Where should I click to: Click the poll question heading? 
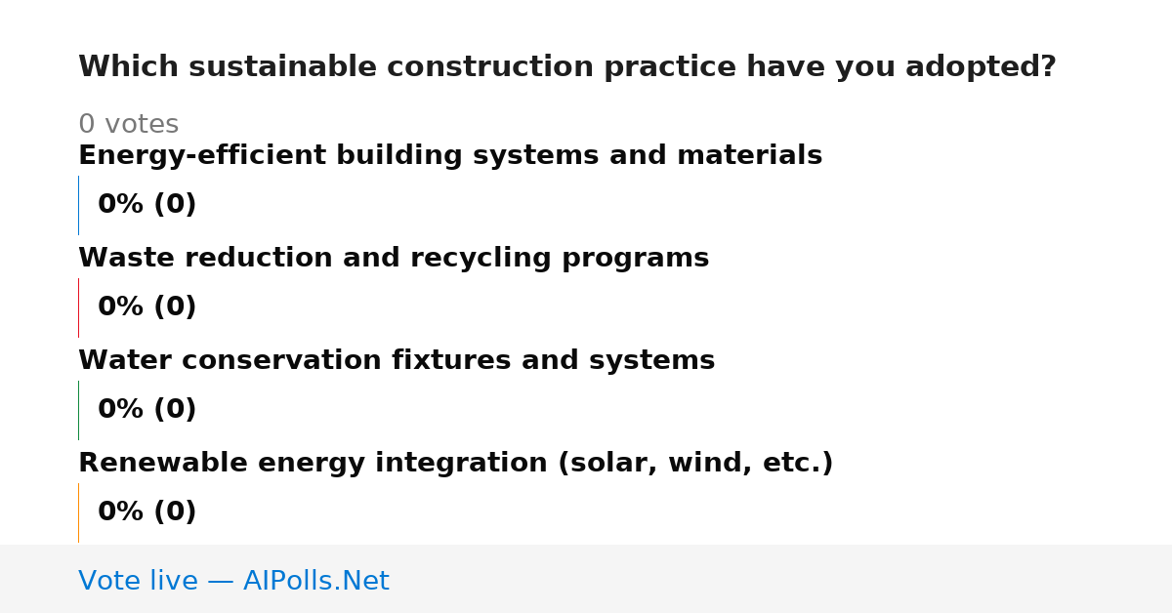566,67
